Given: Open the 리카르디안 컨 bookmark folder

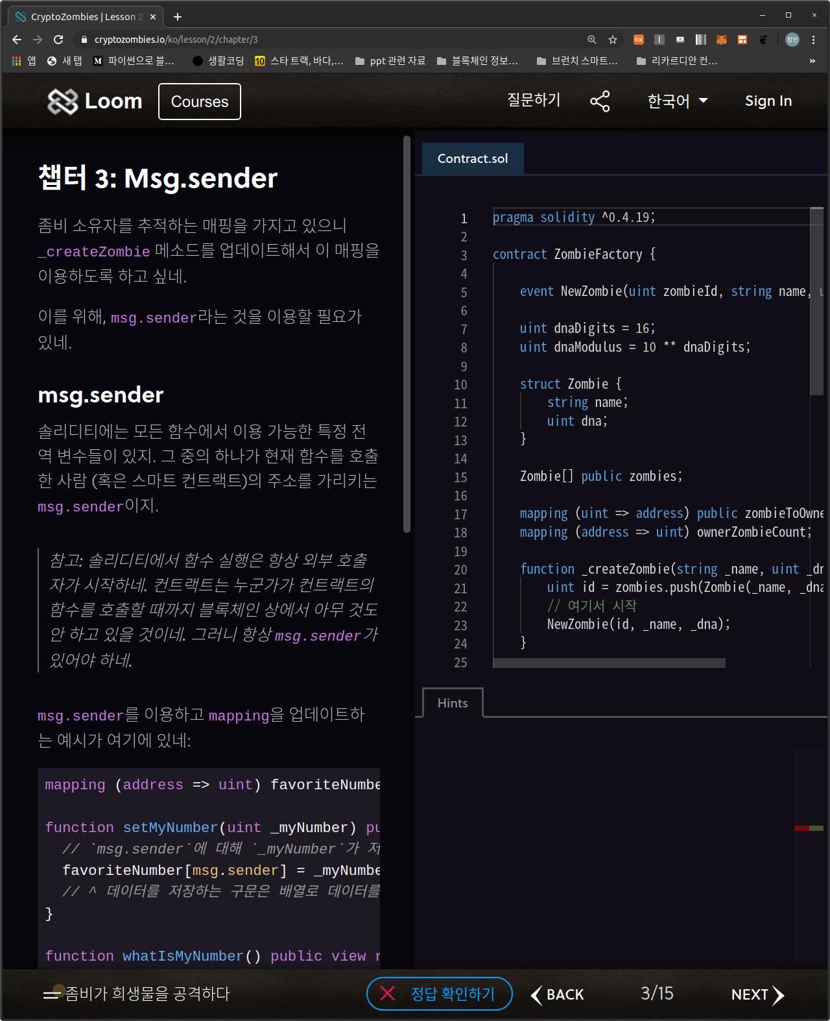Looking at the screenshot, I should click(677, 61).
